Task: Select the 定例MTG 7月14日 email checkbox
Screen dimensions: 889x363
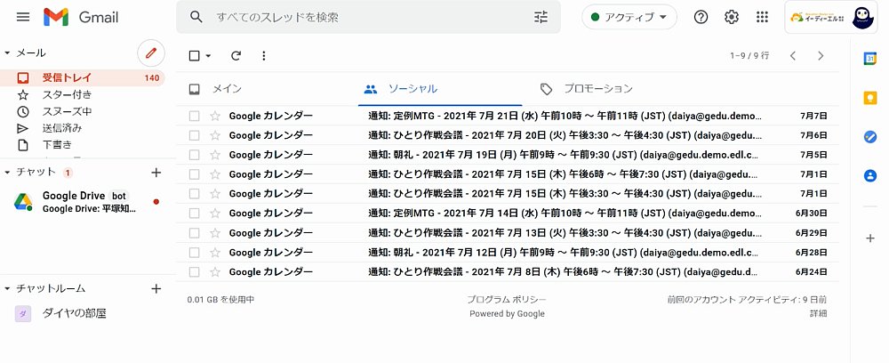Action: pyautogui.click(x=195, y=214)
